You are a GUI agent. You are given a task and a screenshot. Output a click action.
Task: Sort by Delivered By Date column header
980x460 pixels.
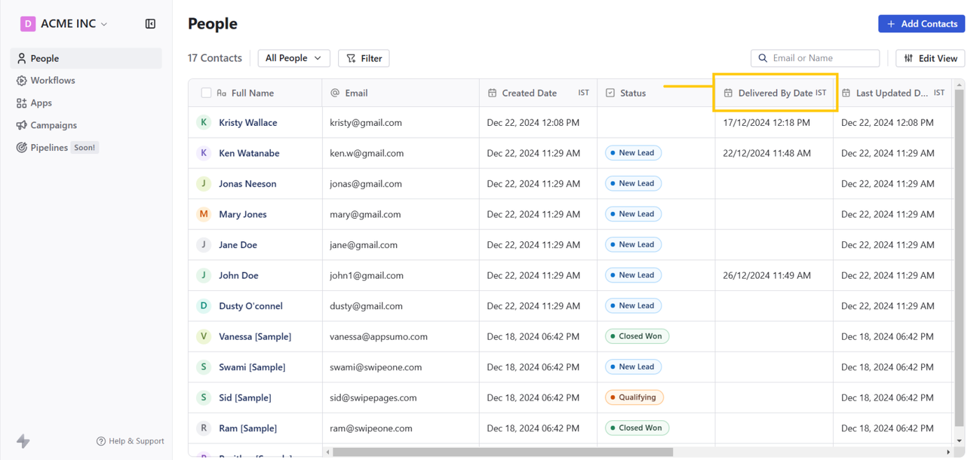pos(775,93)
